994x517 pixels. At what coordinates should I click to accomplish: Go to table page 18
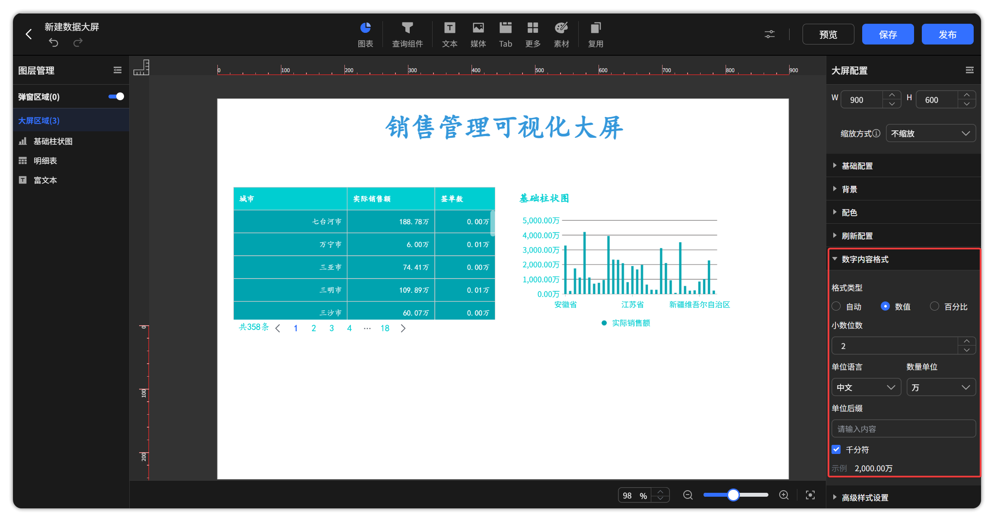tap(385, 328)
